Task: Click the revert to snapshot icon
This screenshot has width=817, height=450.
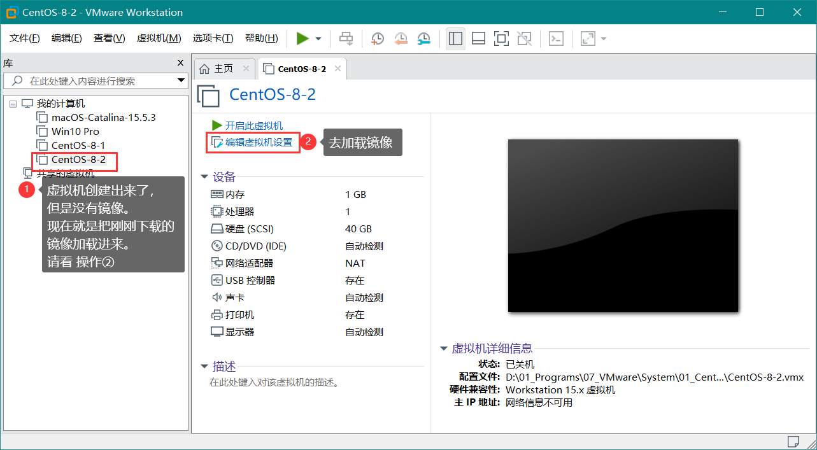Action: [401, 39]
